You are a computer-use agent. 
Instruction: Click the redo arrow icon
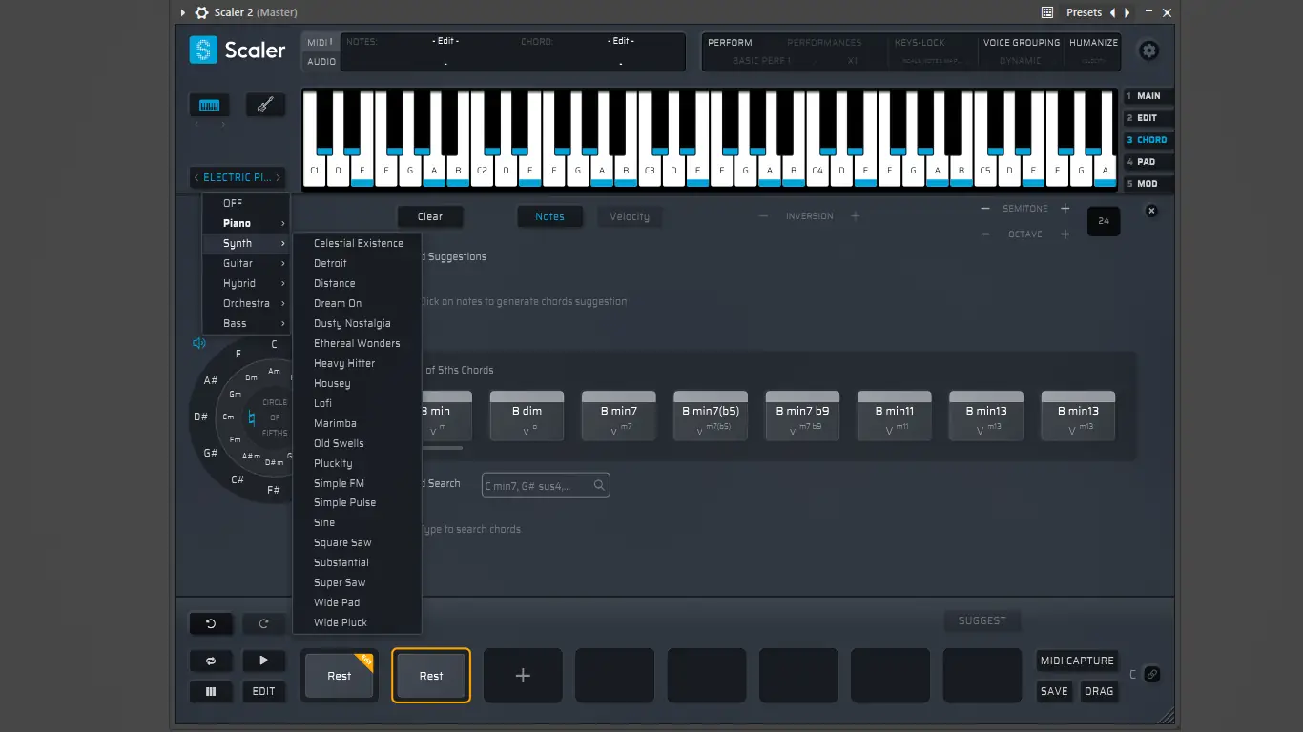coord(263,624)
